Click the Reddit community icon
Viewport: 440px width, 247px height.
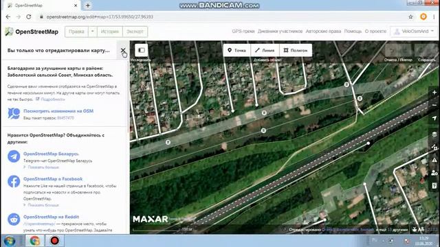tap(14, 220)
